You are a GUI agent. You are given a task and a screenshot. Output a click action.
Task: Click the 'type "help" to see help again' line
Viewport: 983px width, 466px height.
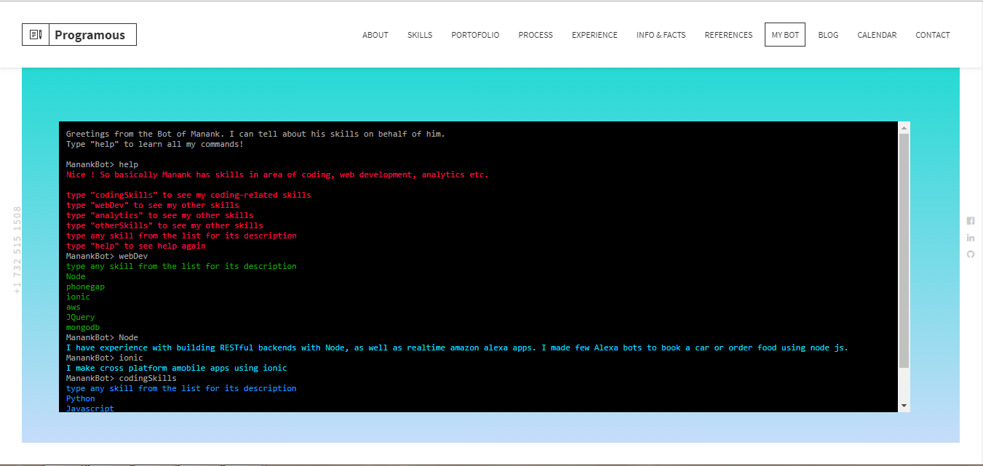coord(135,246)
